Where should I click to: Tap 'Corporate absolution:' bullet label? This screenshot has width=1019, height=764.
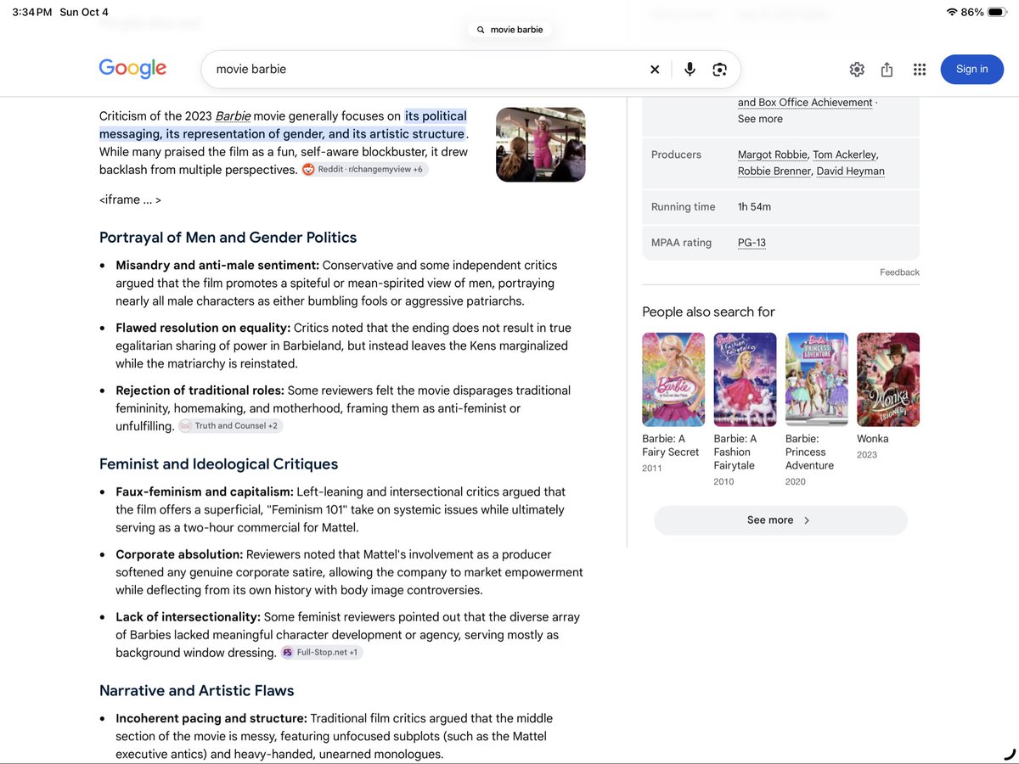(x=179, y=554)
